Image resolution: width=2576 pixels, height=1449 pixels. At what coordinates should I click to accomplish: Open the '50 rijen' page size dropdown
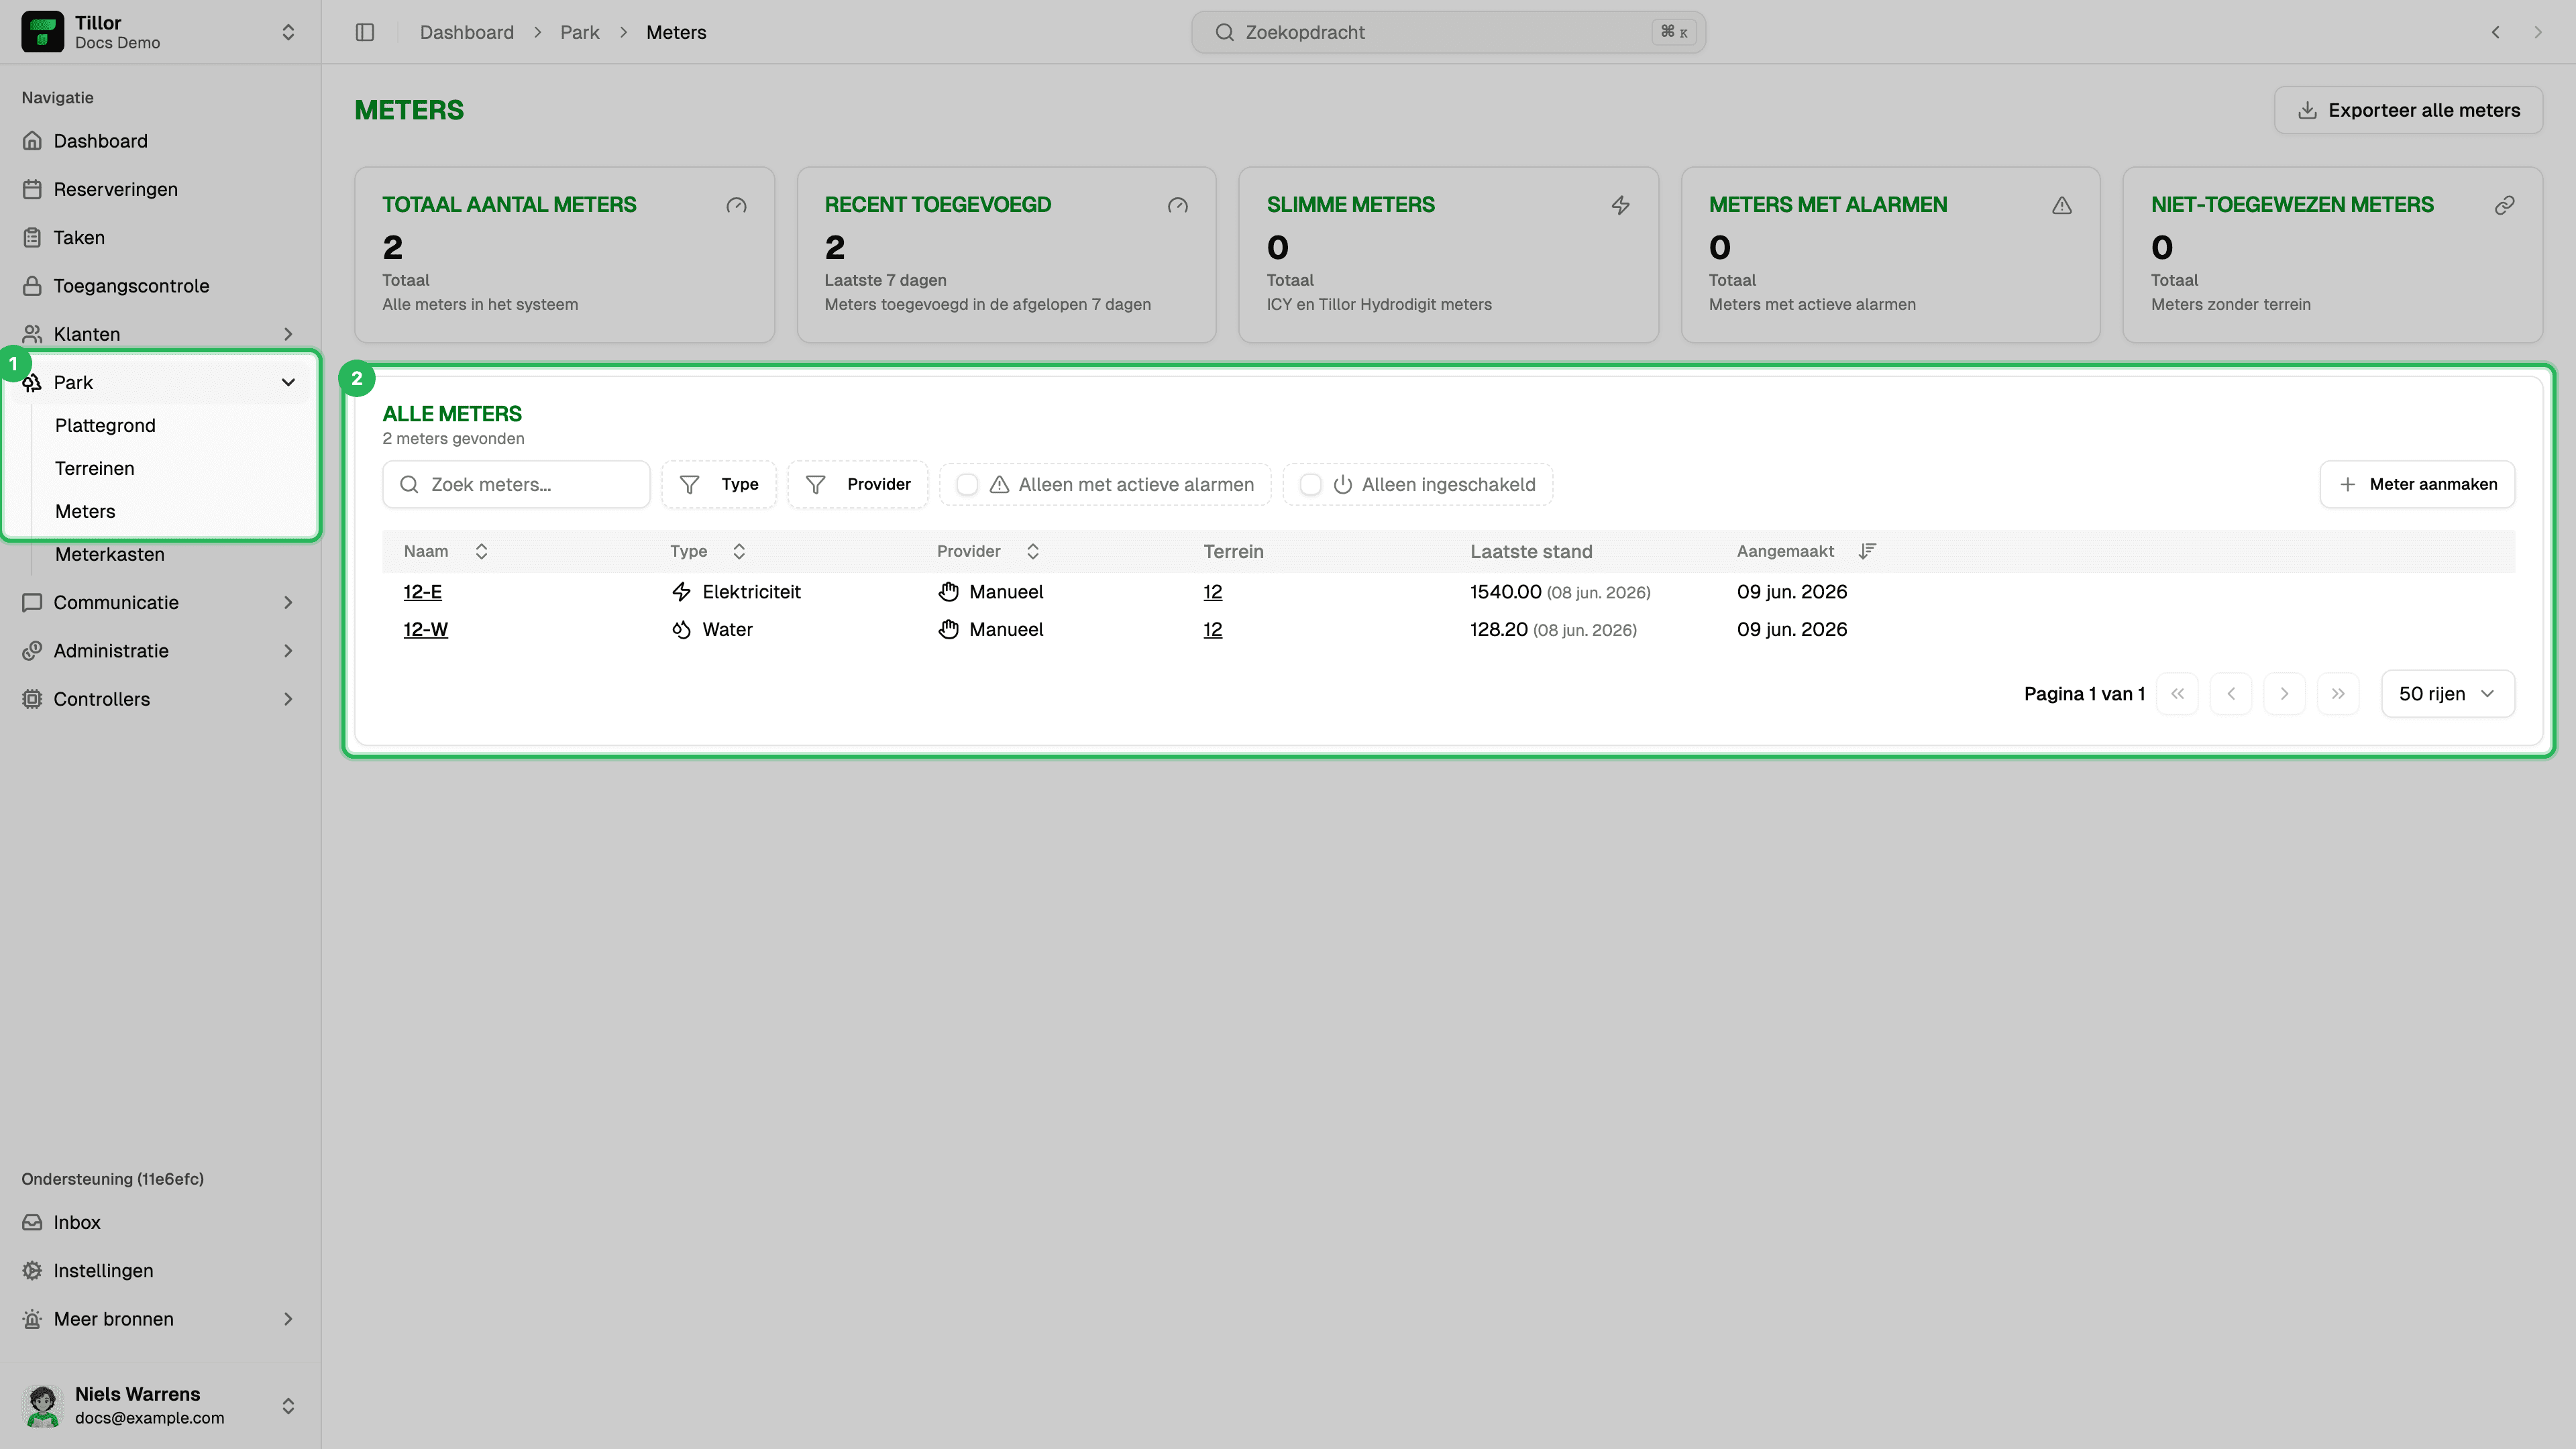[x=2448, y=694]
